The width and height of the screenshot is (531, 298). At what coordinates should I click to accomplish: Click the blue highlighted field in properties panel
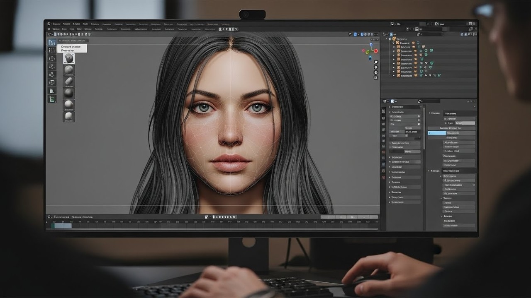437,133
